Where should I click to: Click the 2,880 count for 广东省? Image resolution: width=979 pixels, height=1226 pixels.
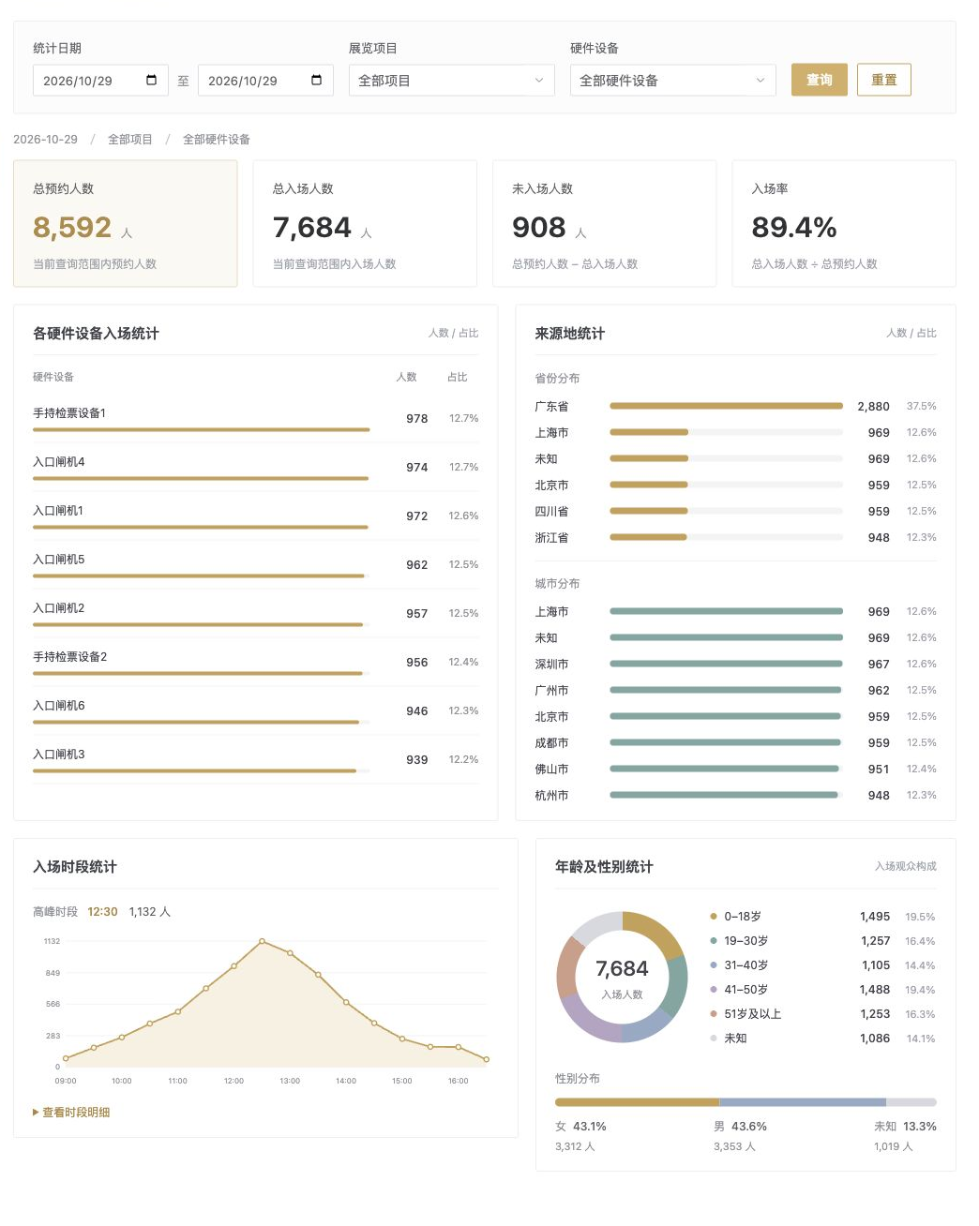pos(873,406)
